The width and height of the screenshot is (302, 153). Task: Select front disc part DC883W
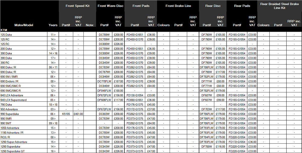(104, 114)
